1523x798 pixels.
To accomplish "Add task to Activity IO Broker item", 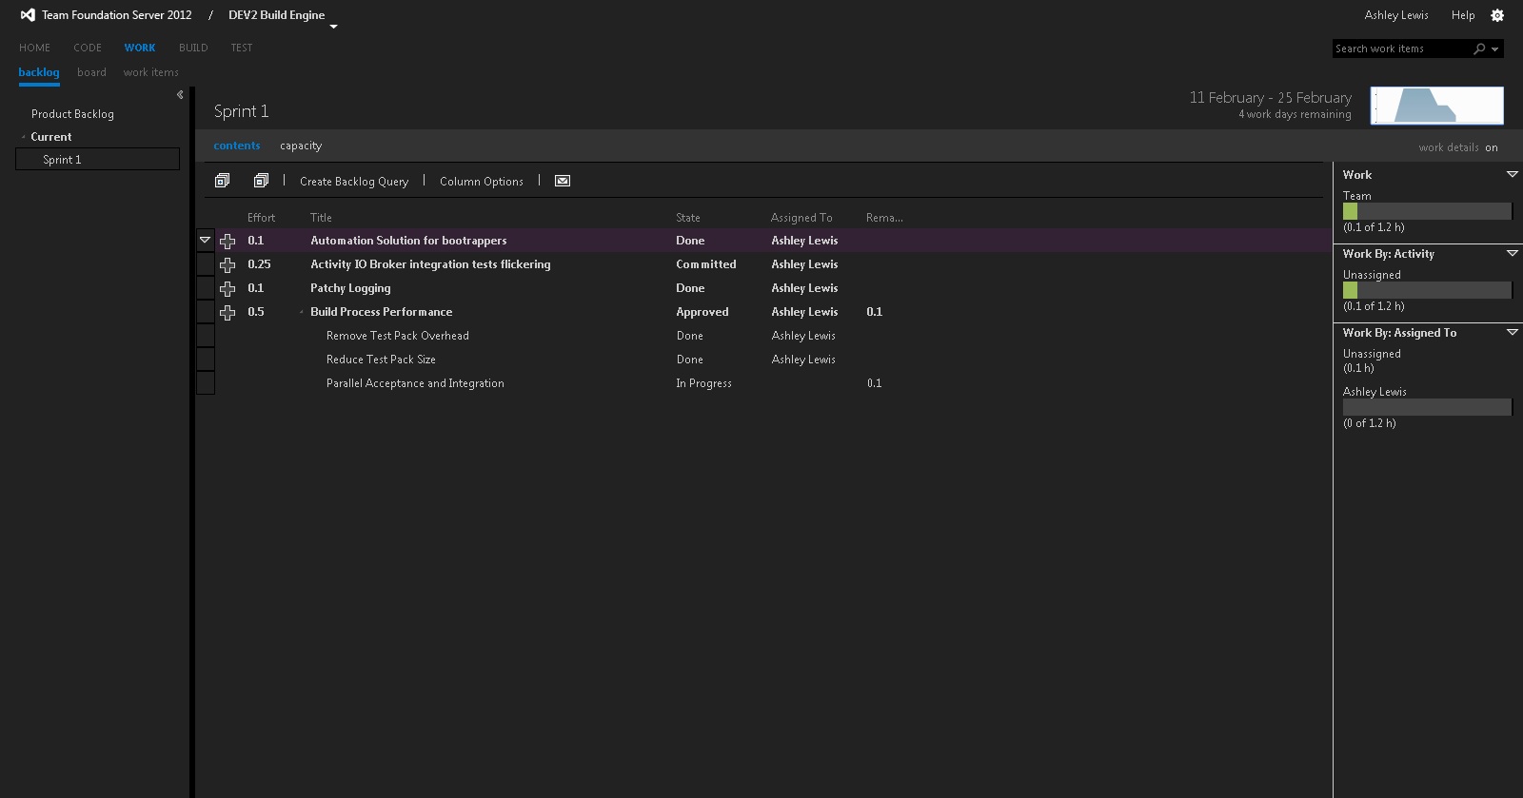I will point(227,265).
